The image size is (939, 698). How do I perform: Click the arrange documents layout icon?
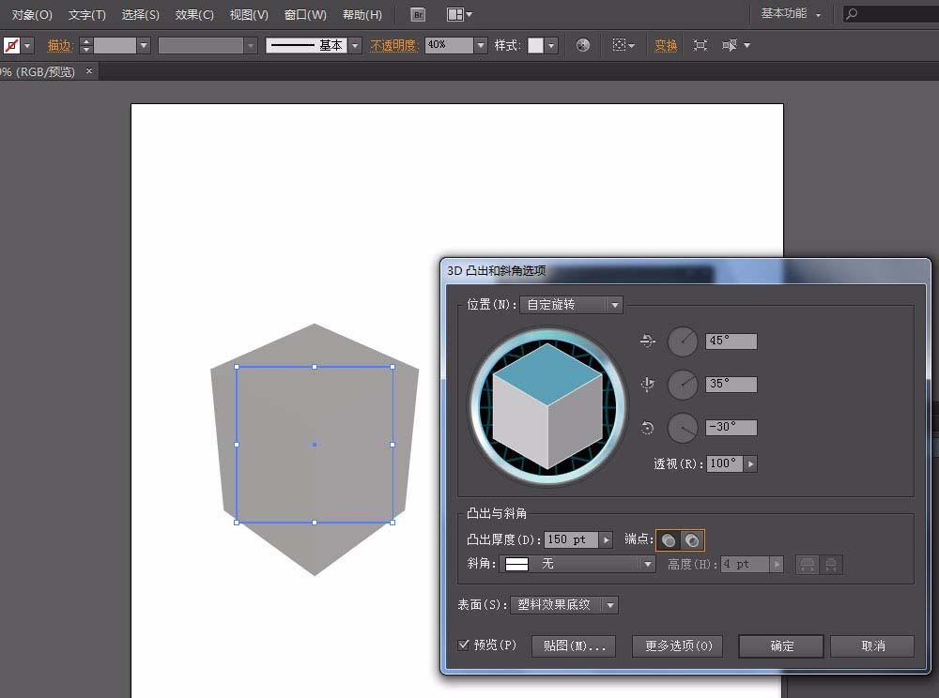coord(455,14)
